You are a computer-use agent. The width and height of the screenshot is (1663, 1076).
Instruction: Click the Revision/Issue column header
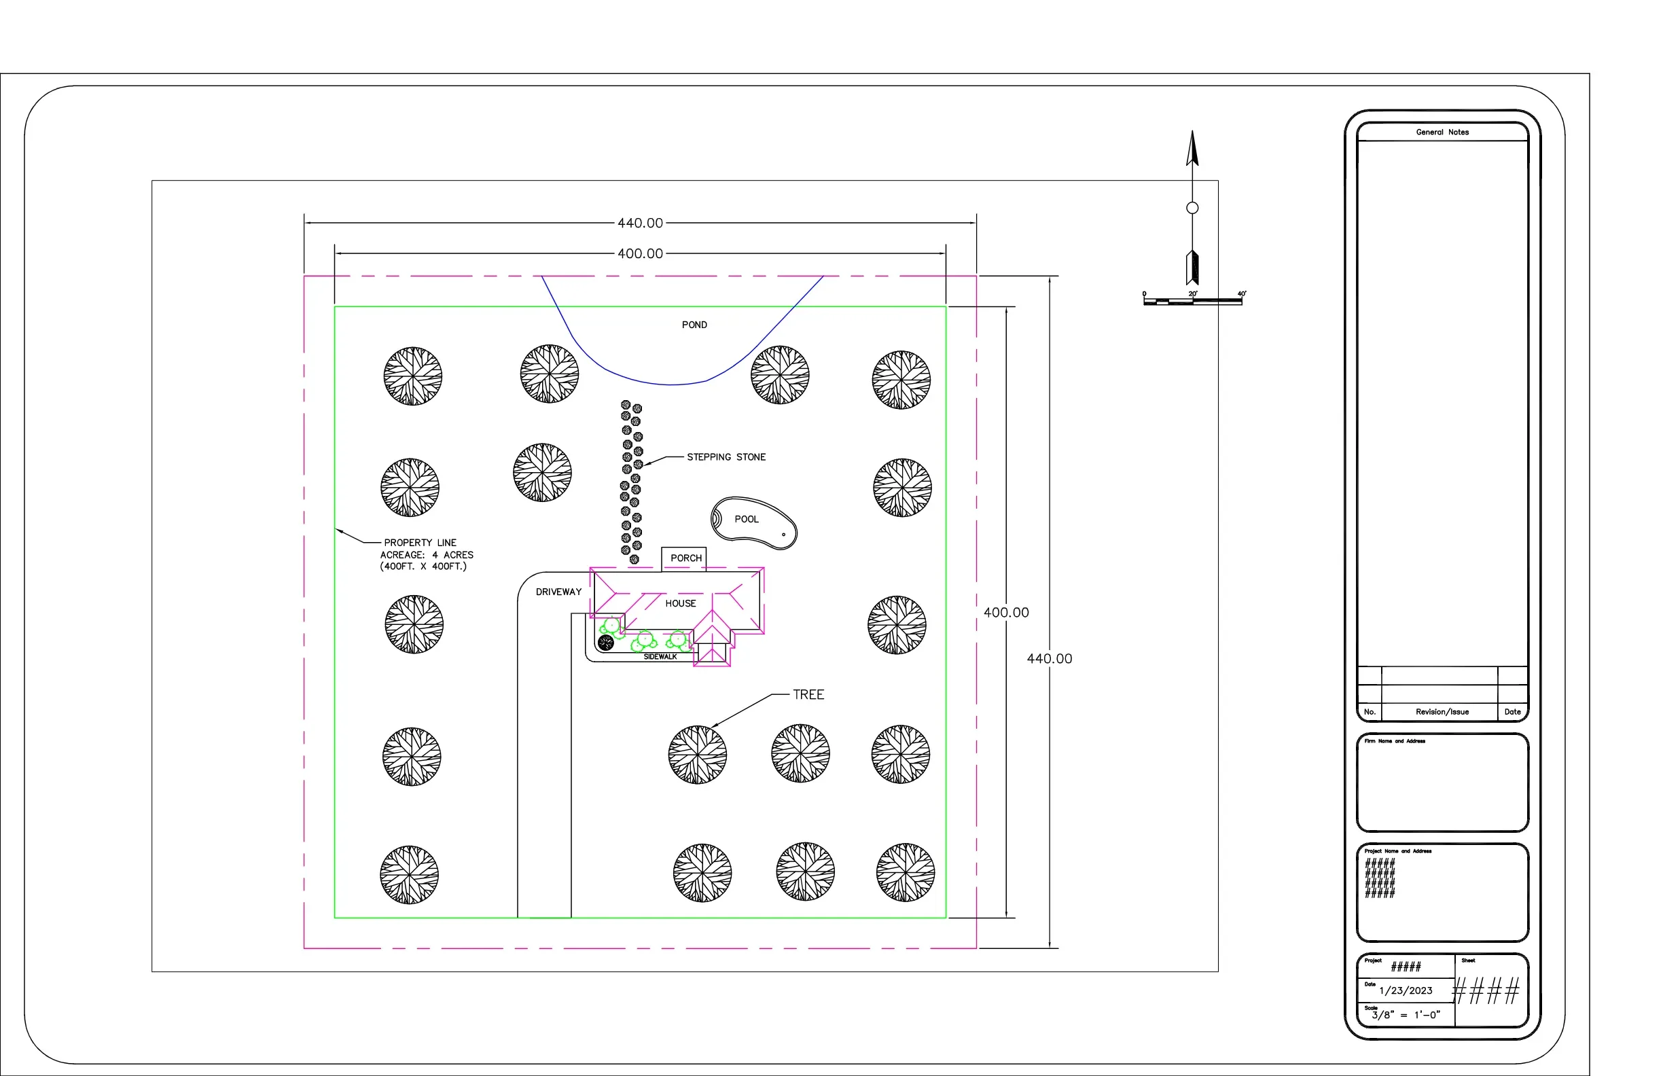(1442, 712)
